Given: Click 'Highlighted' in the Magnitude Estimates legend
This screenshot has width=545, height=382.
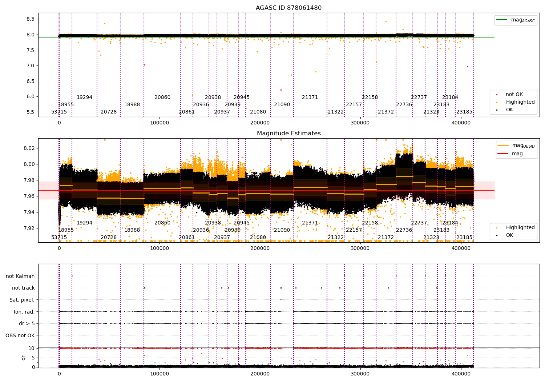Looking at the screenshot, I should [x=520, y=228].
